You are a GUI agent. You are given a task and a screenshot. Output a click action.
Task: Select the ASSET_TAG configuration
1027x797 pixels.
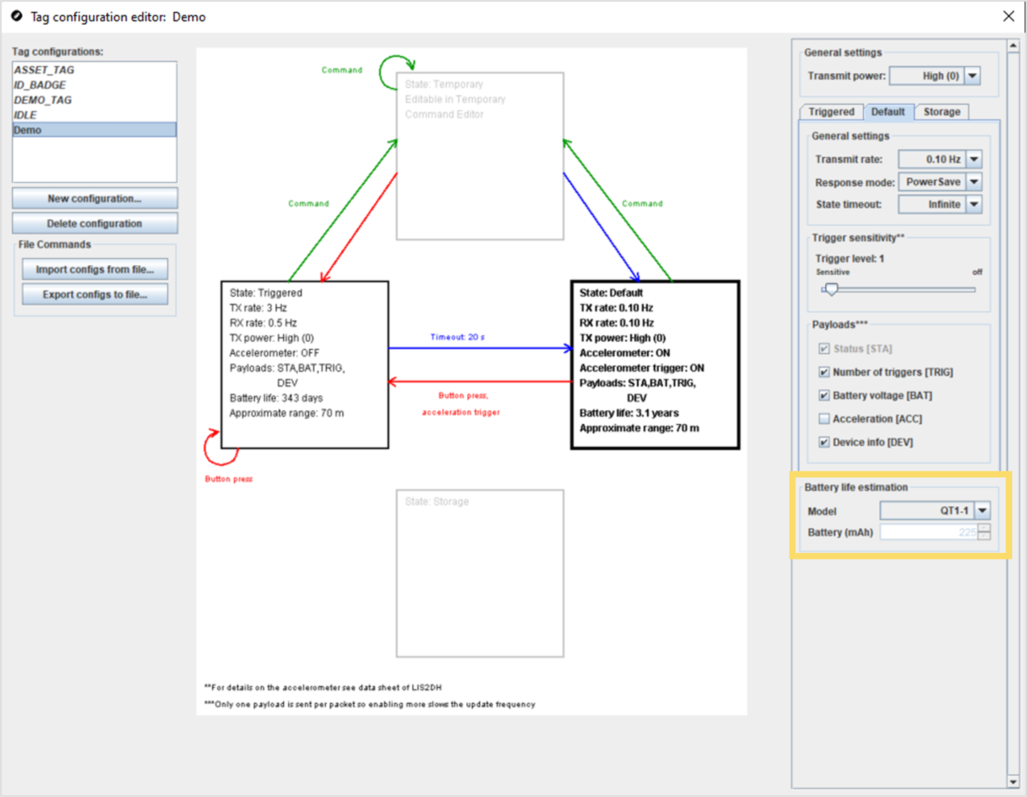coord(44,70)
